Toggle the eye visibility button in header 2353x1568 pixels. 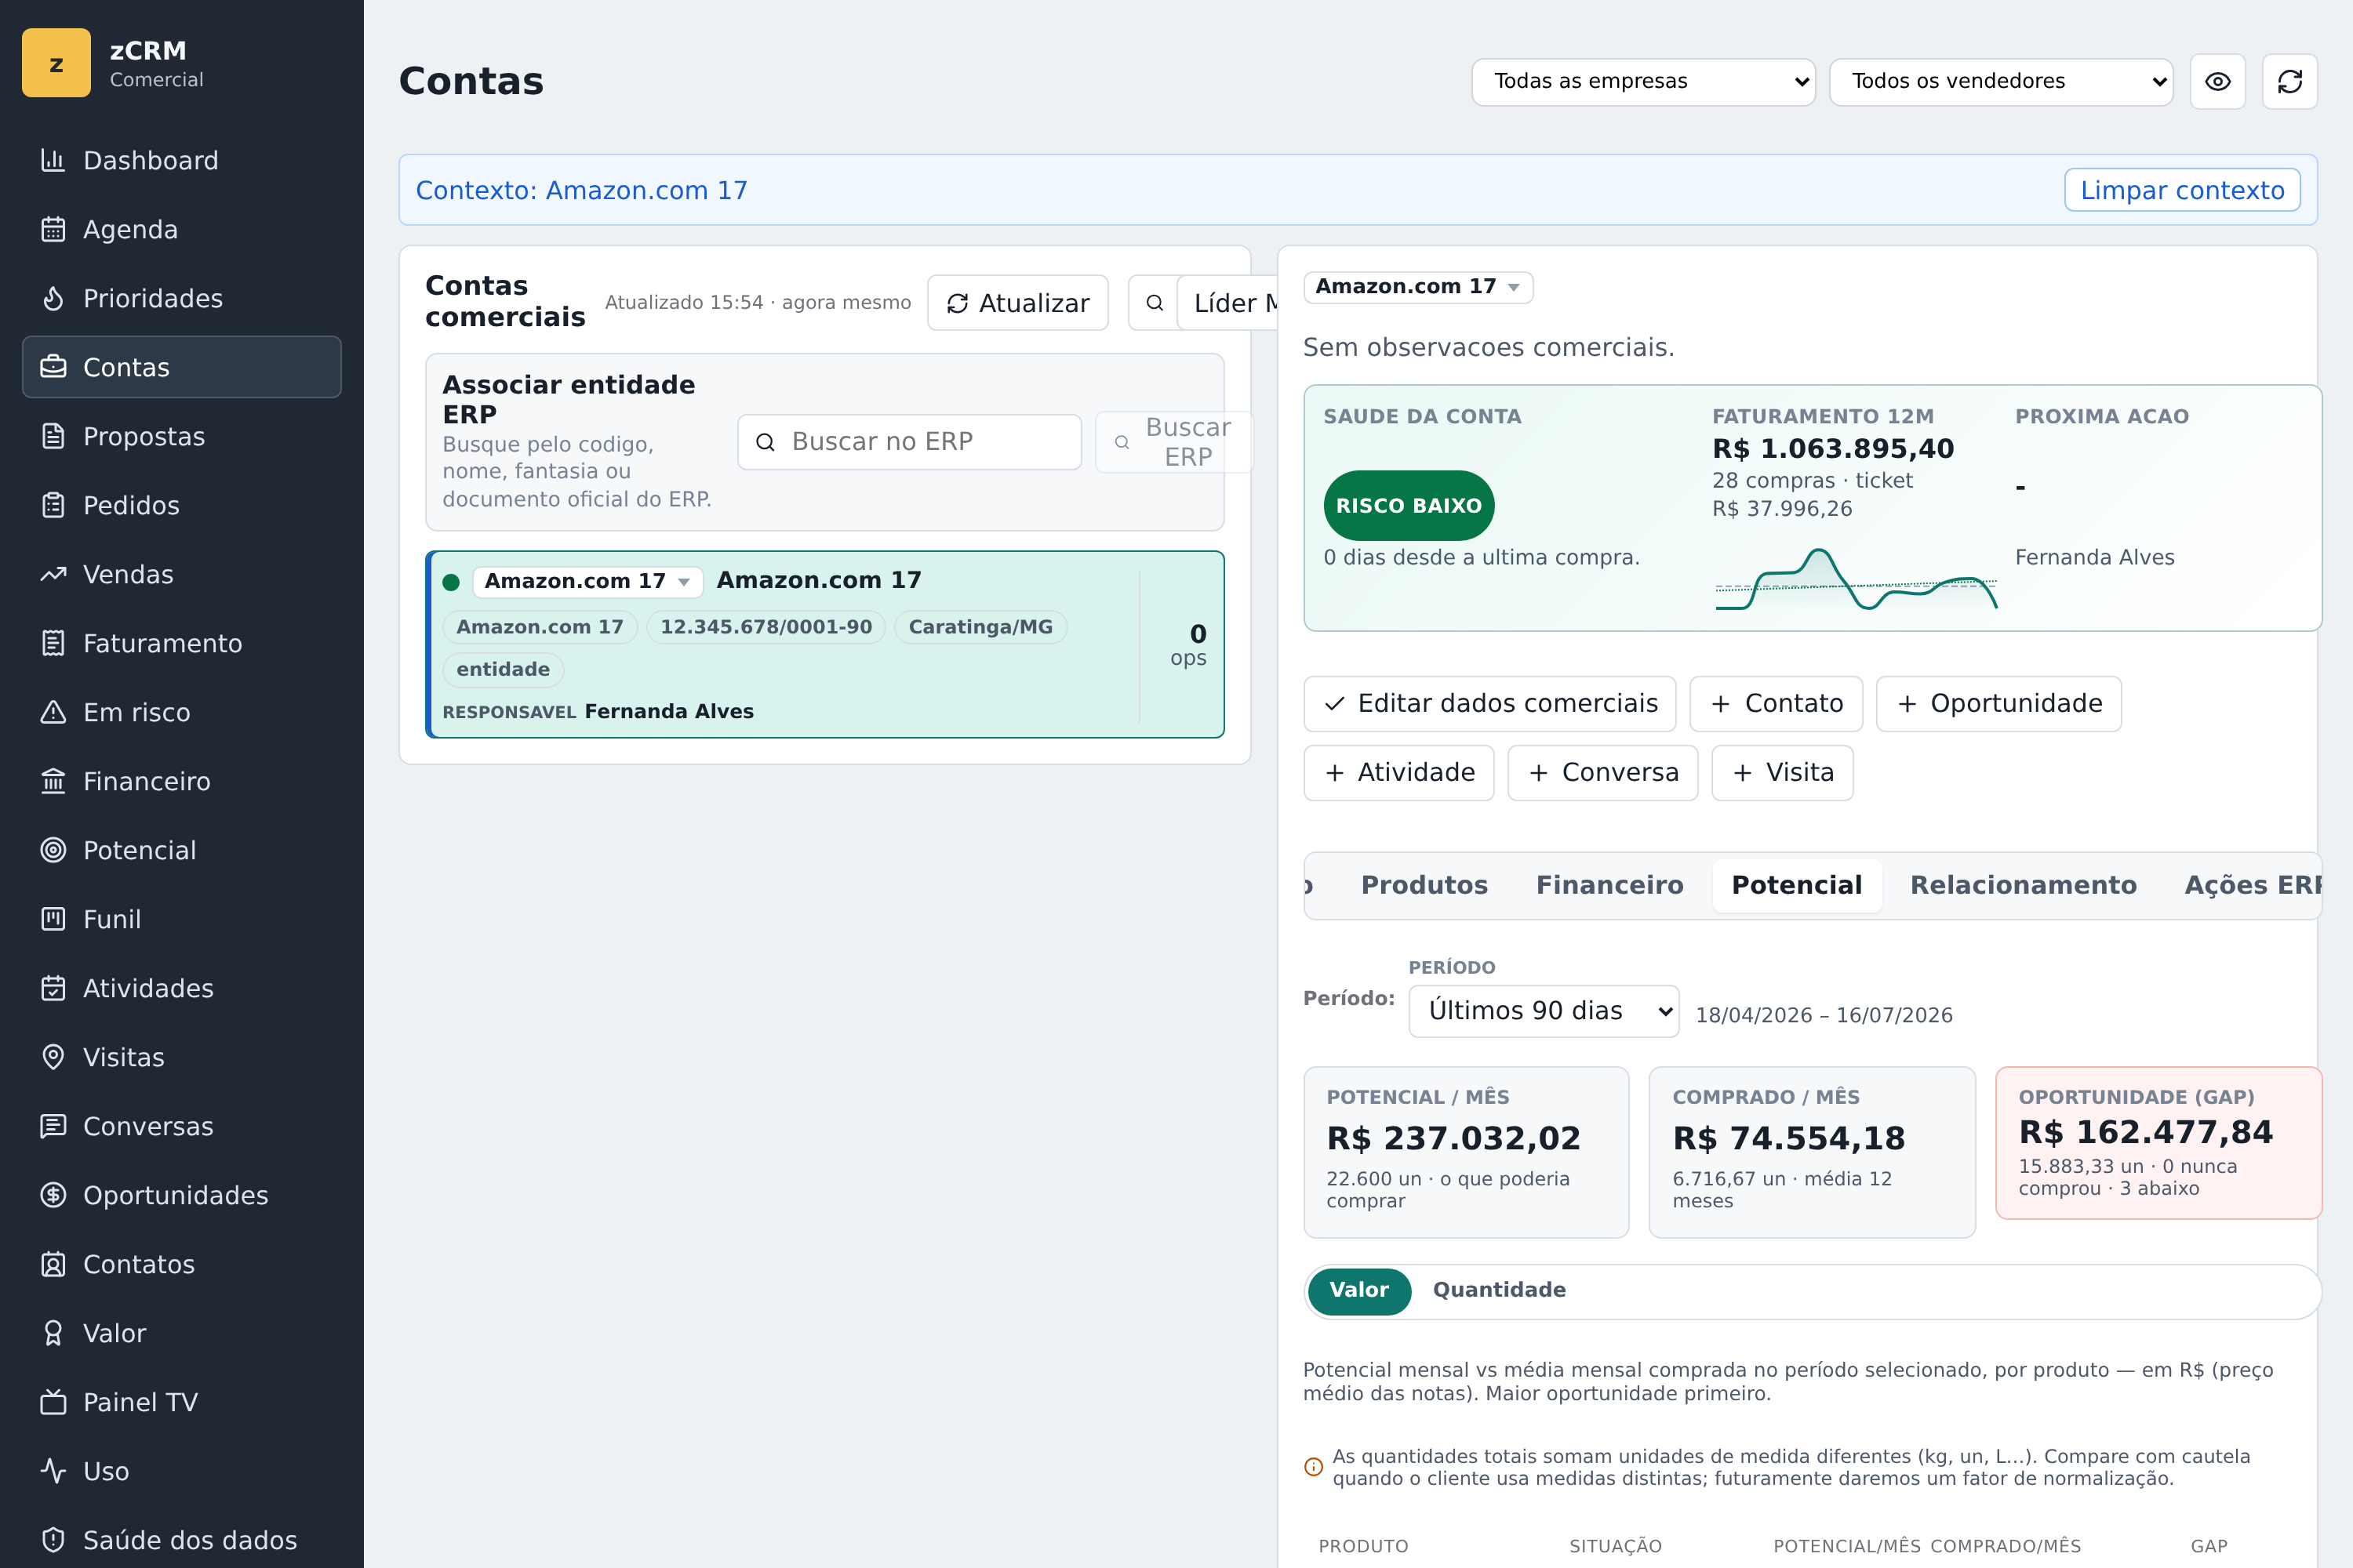click(2218, 81)
